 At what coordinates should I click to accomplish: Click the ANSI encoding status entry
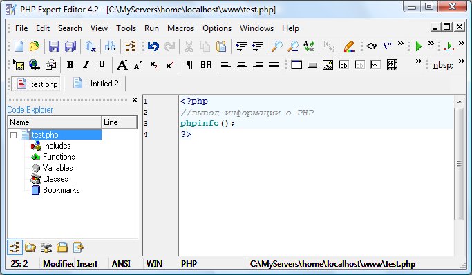pyautogui.click(x=121, y=264)
